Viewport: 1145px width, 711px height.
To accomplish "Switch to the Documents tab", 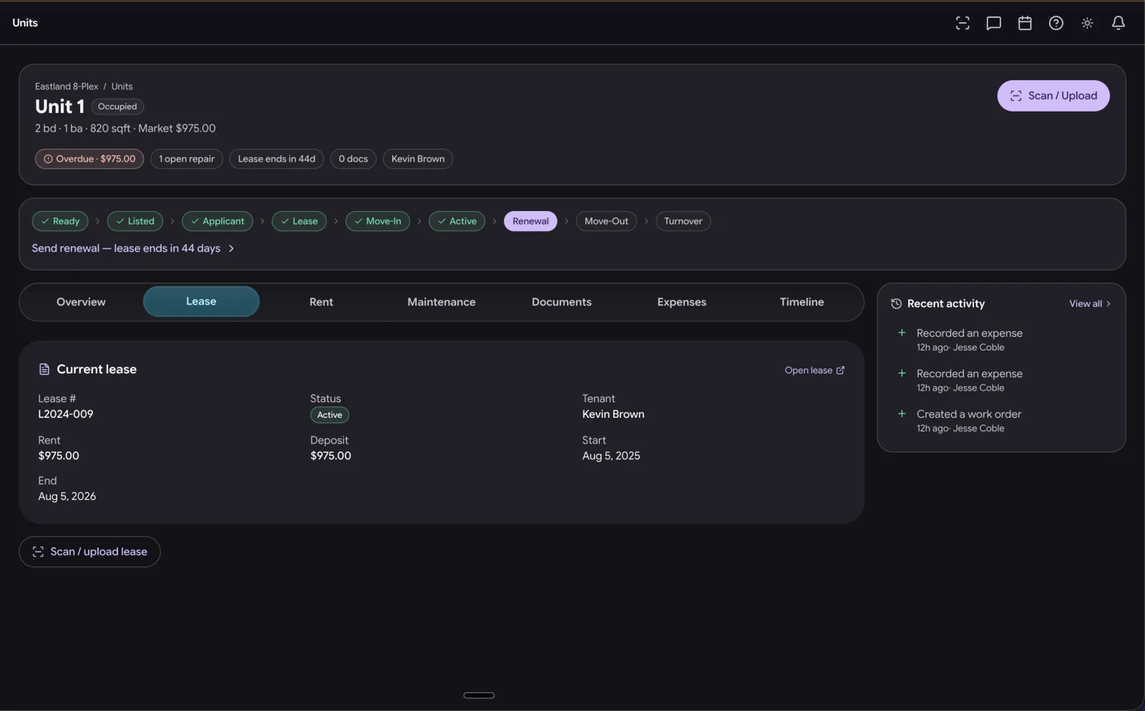I will point(562,302).
